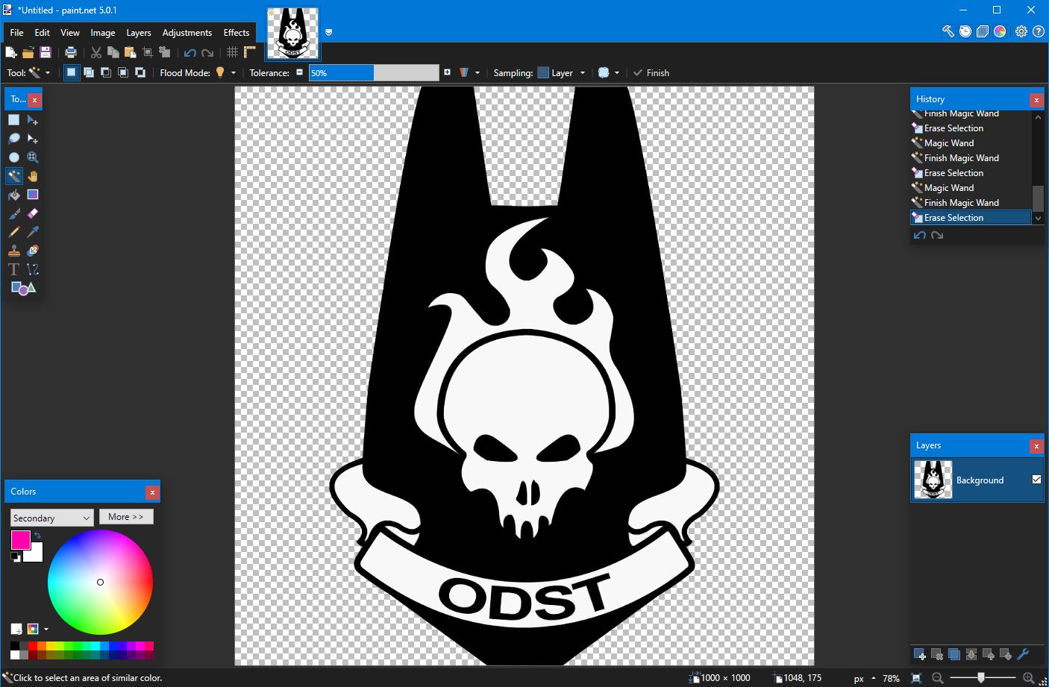
Task: Activate the Zoom tool in Tools panel
Action: click(33, 157)
